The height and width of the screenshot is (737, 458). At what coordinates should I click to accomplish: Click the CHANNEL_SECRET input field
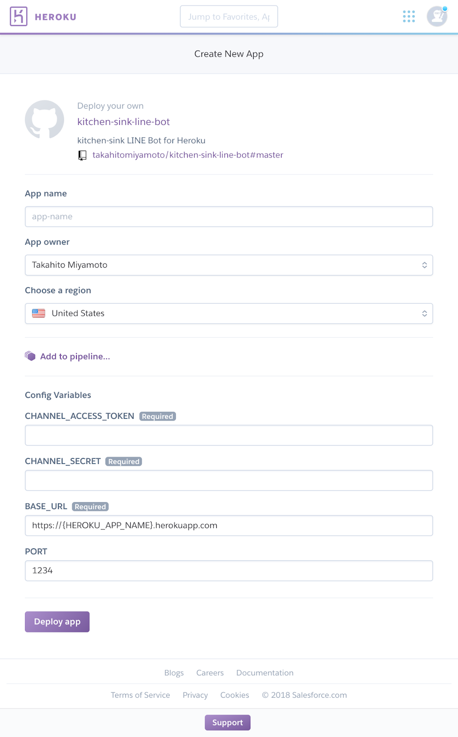[x=229, y=480]
